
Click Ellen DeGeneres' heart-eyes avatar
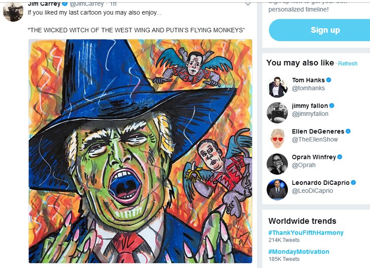click(277, 138)
